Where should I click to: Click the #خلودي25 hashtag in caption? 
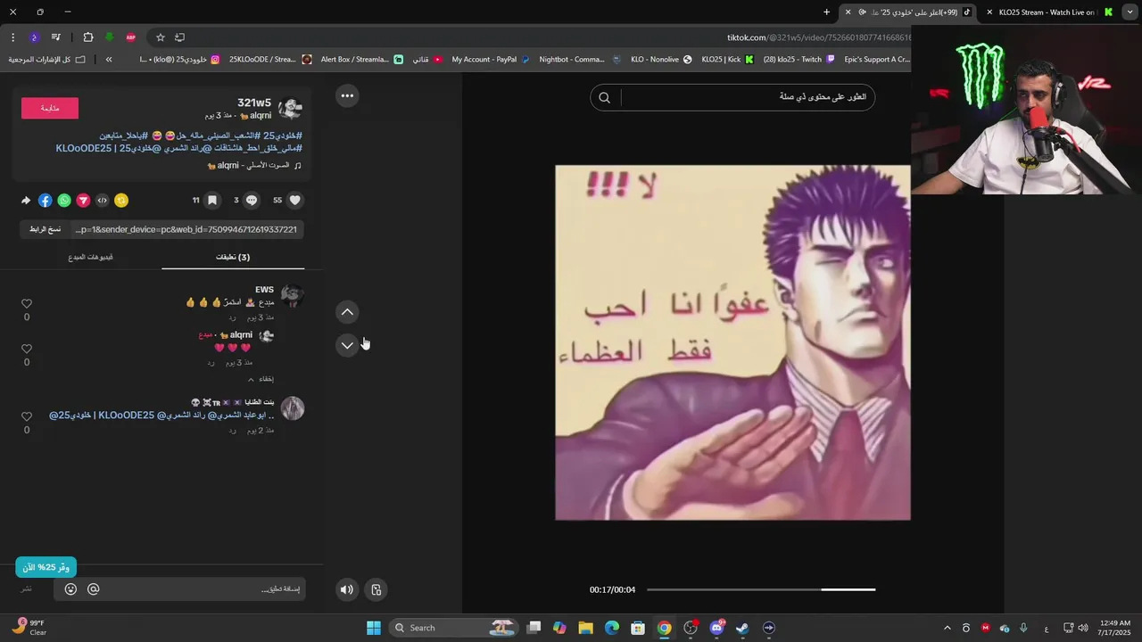click(283, 136)
